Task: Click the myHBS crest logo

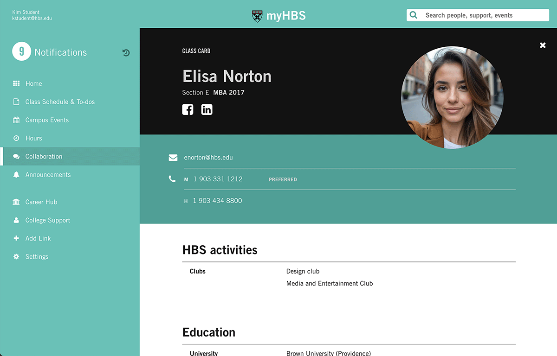Action: 256,15
